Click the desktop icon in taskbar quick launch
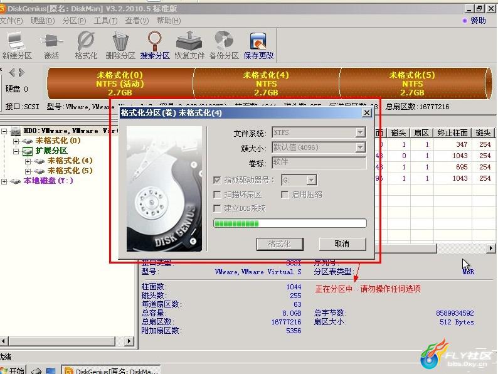The height and width of the screenshot is (374, 498). [x=51, y=371]
